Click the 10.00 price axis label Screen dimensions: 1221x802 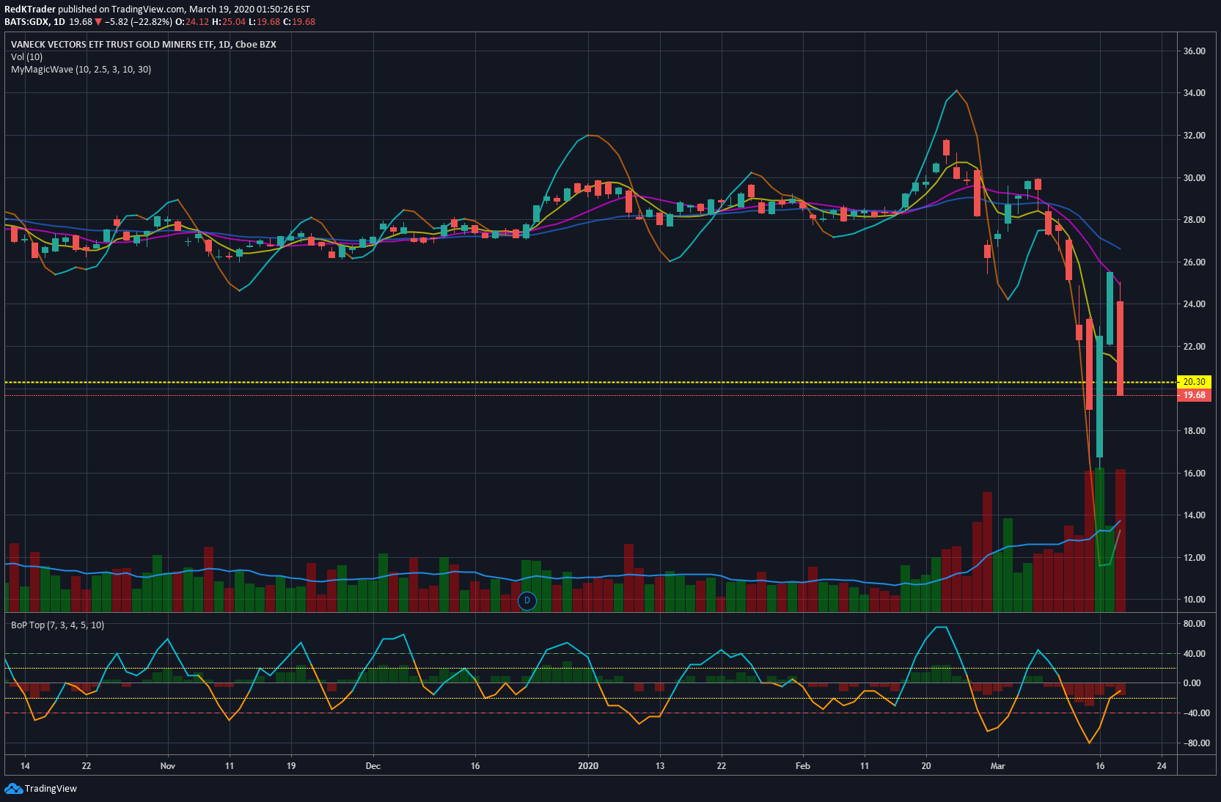[1194, 600]
